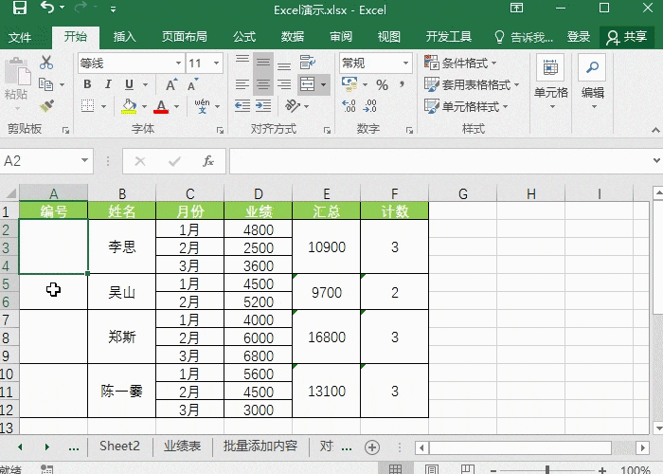Save the workbook with the floppy icon
Viewport: 663px width, 474px height.
pyautogui.click(x=20, y=8)
